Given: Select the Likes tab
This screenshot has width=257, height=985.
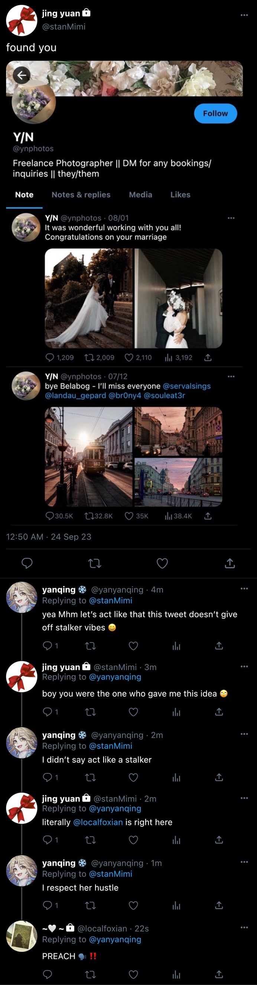Looking at the screenshot, I should pos(180,195).
